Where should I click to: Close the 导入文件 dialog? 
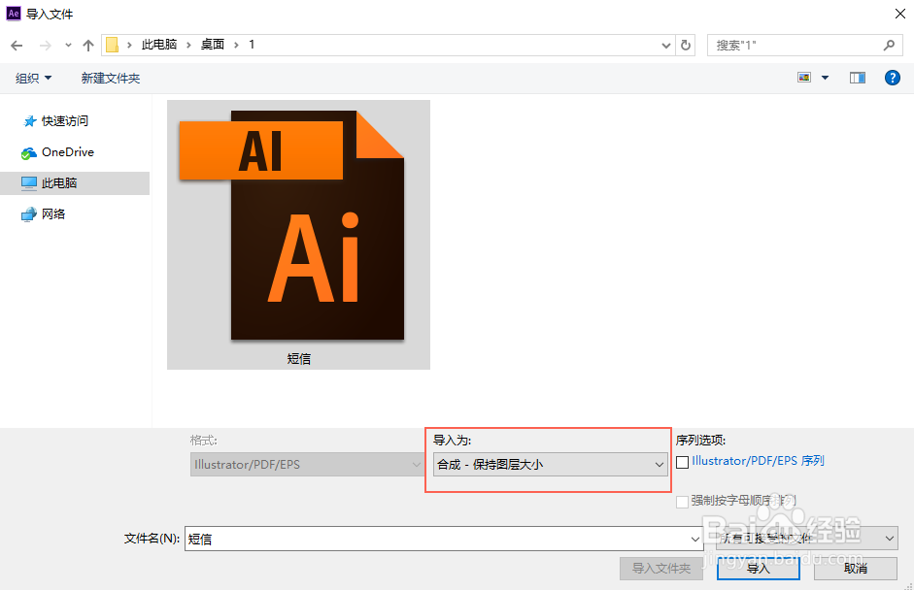pos(900,14)
